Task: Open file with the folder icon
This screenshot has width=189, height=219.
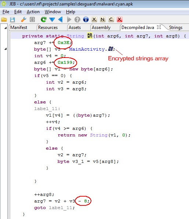Action: (4, 19)
